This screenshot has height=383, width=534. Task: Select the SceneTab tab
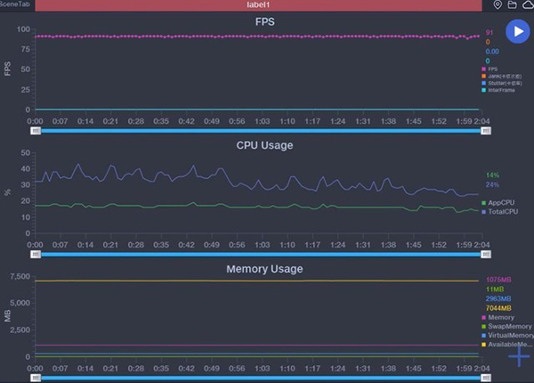point(17,5)
